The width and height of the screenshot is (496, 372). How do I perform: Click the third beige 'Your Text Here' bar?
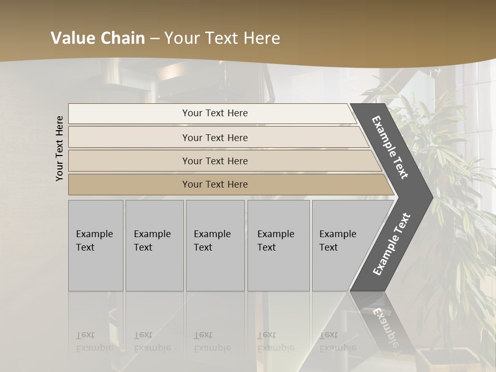click(x=225, y=161)
